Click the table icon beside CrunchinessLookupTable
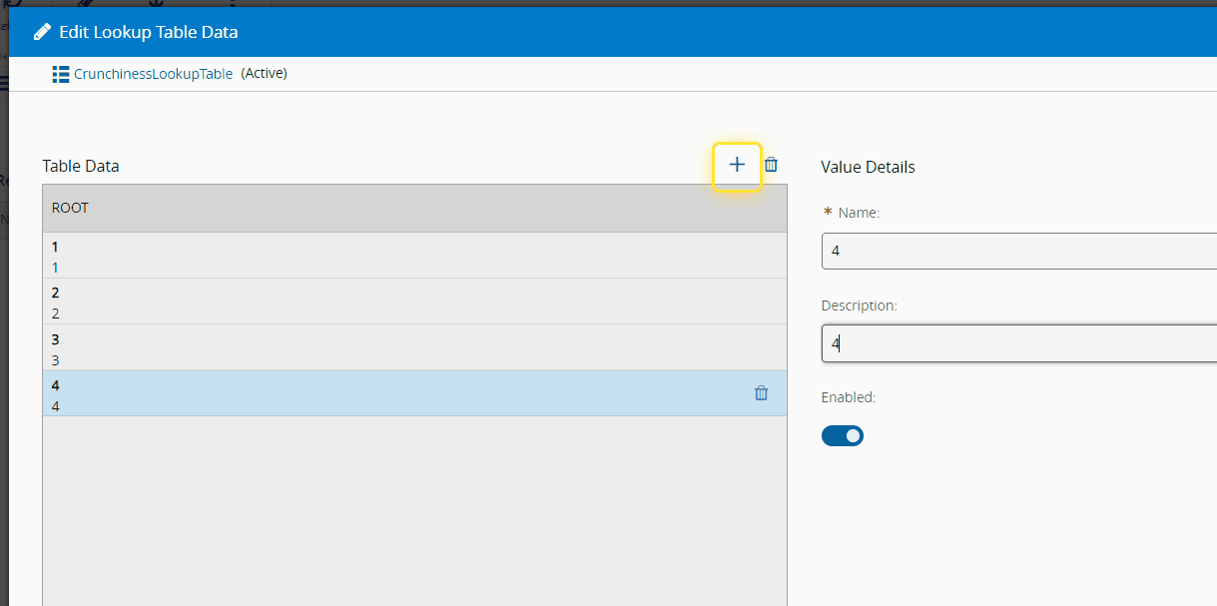The width and height of the screenshot is (1217, 606). [60, 74]
